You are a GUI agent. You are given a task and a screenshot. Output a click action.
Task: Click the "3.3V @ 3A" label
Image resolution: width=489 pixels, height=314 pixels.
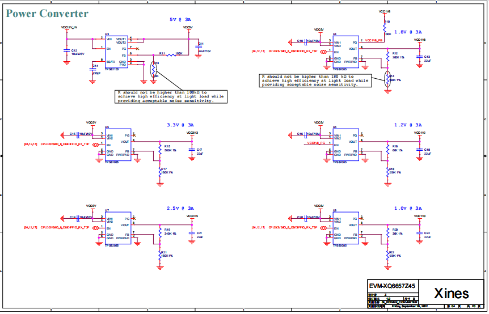180,125
